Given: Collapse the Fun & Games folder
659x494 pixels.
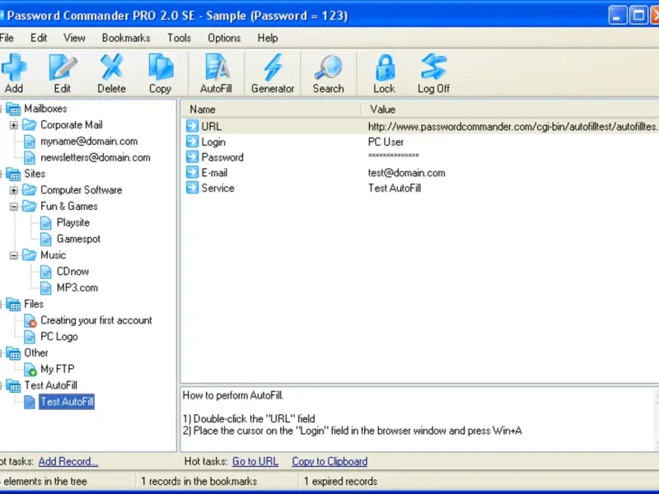Looking at the screenshot, I should click(14, 207).
